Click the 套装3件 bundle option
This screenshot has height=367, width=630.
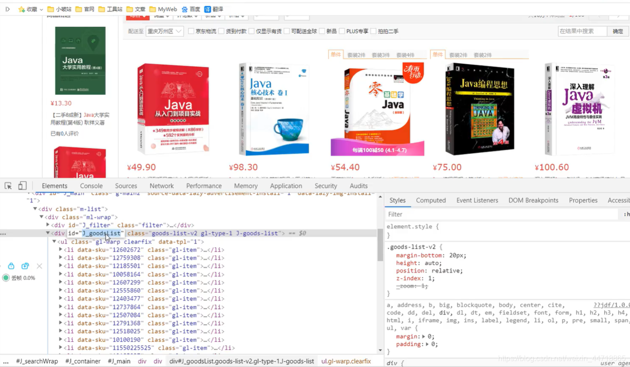[x=381, y=55]
